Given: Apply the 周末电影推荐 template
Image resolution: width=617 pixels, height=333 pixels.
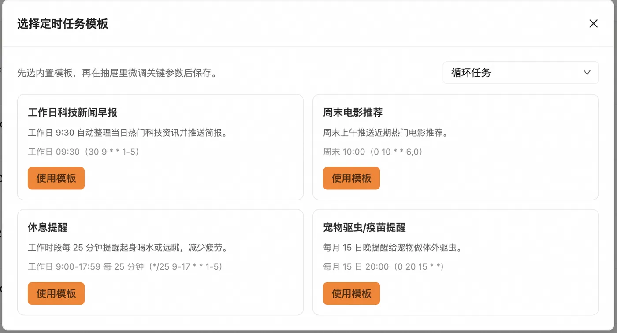Looking at the screenshot, I should coord(351,178).
